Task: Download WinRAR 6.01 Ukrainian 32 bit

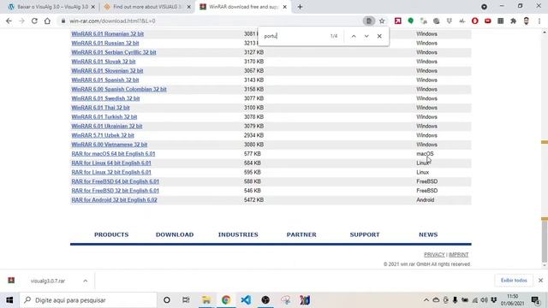Action: (107, 126)
